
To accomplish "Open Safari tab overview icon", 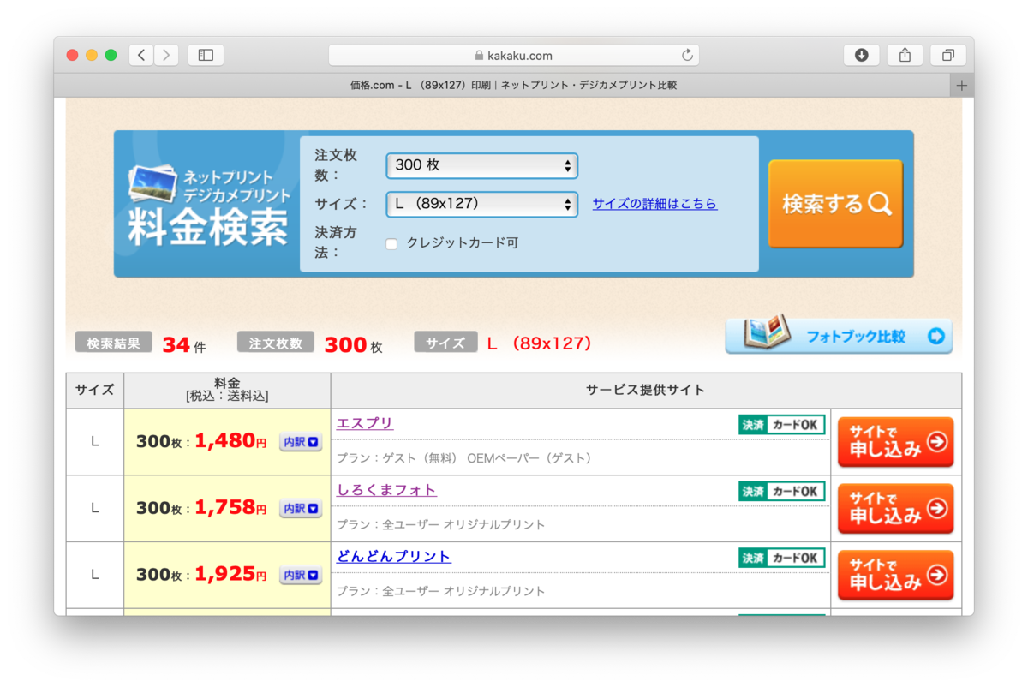I will click(947, 54).
